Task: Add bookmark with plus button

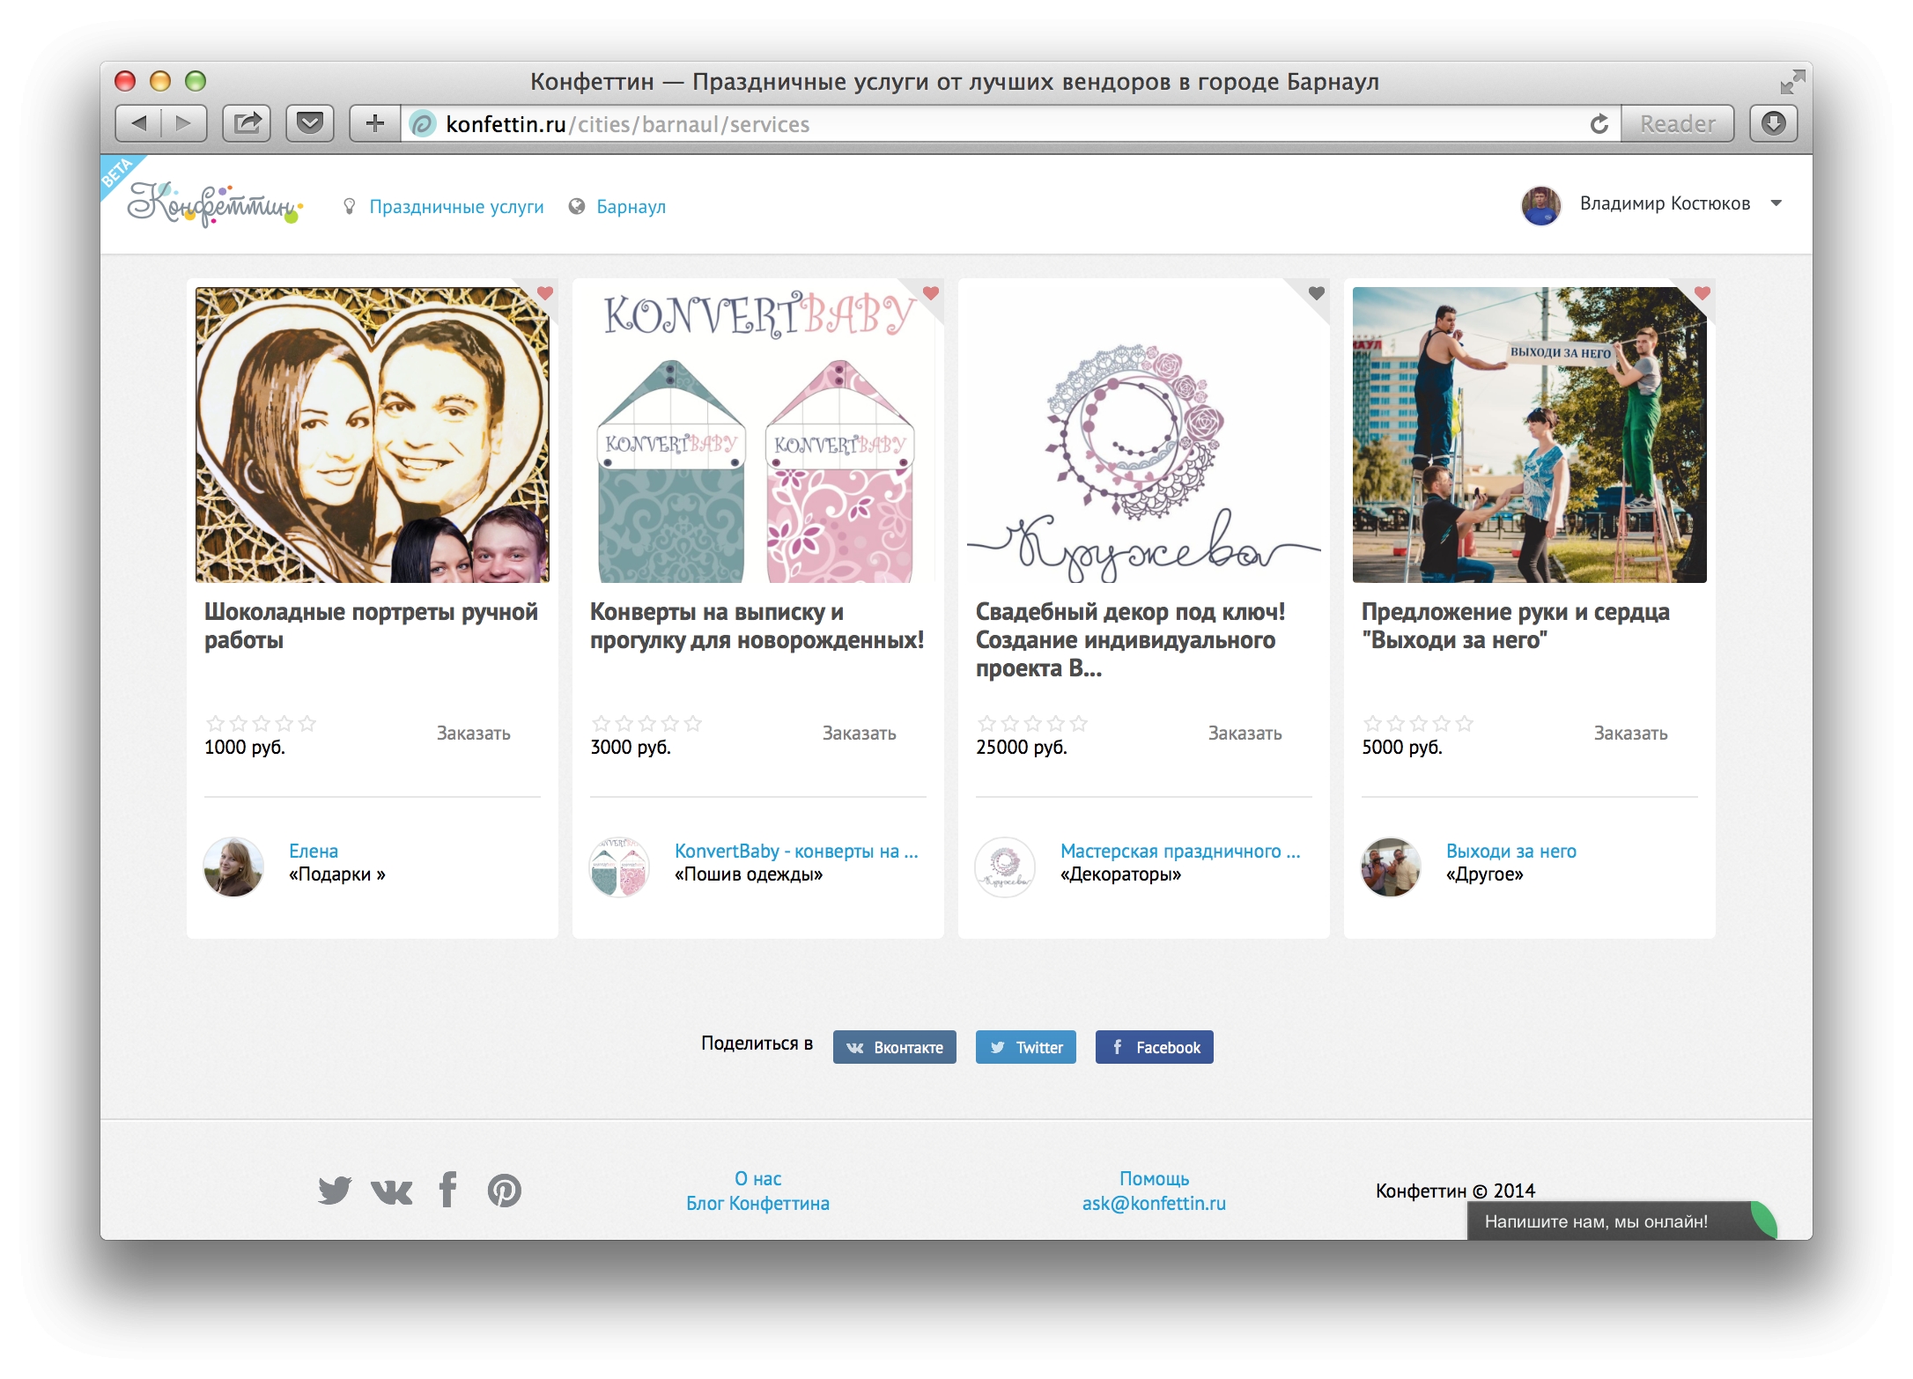Action: [375, 123]
